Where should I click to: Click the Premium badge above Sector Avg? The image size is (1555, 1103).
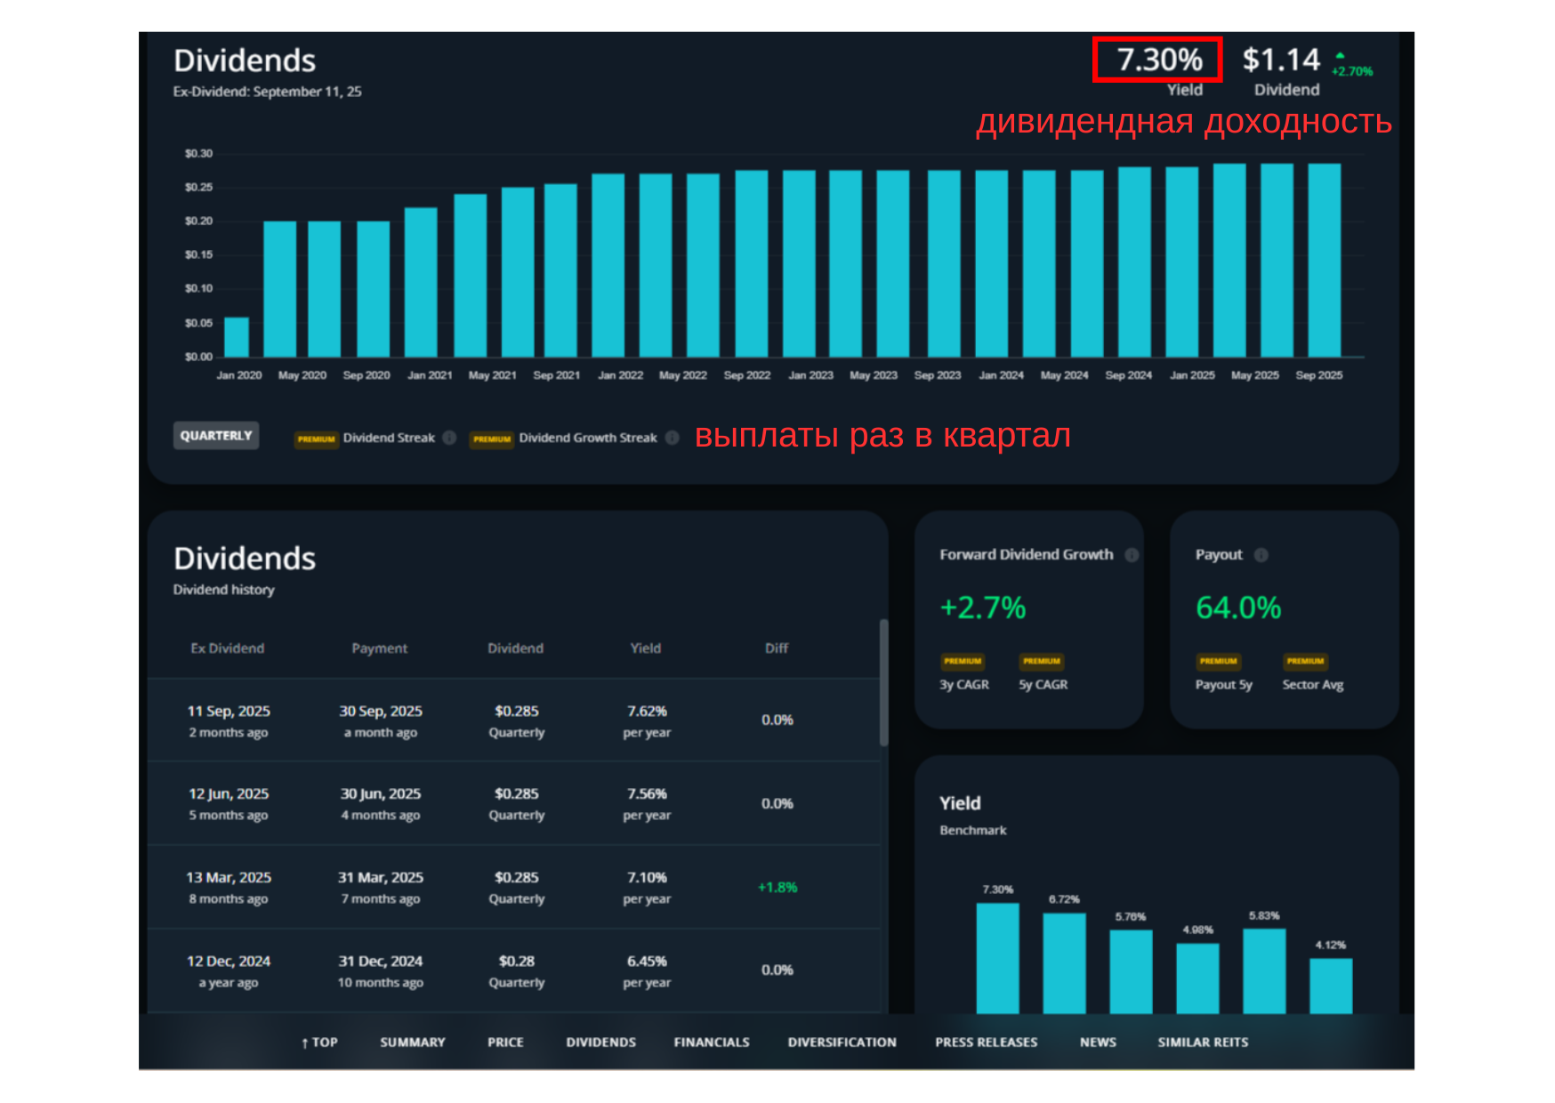coord(1305,661)
